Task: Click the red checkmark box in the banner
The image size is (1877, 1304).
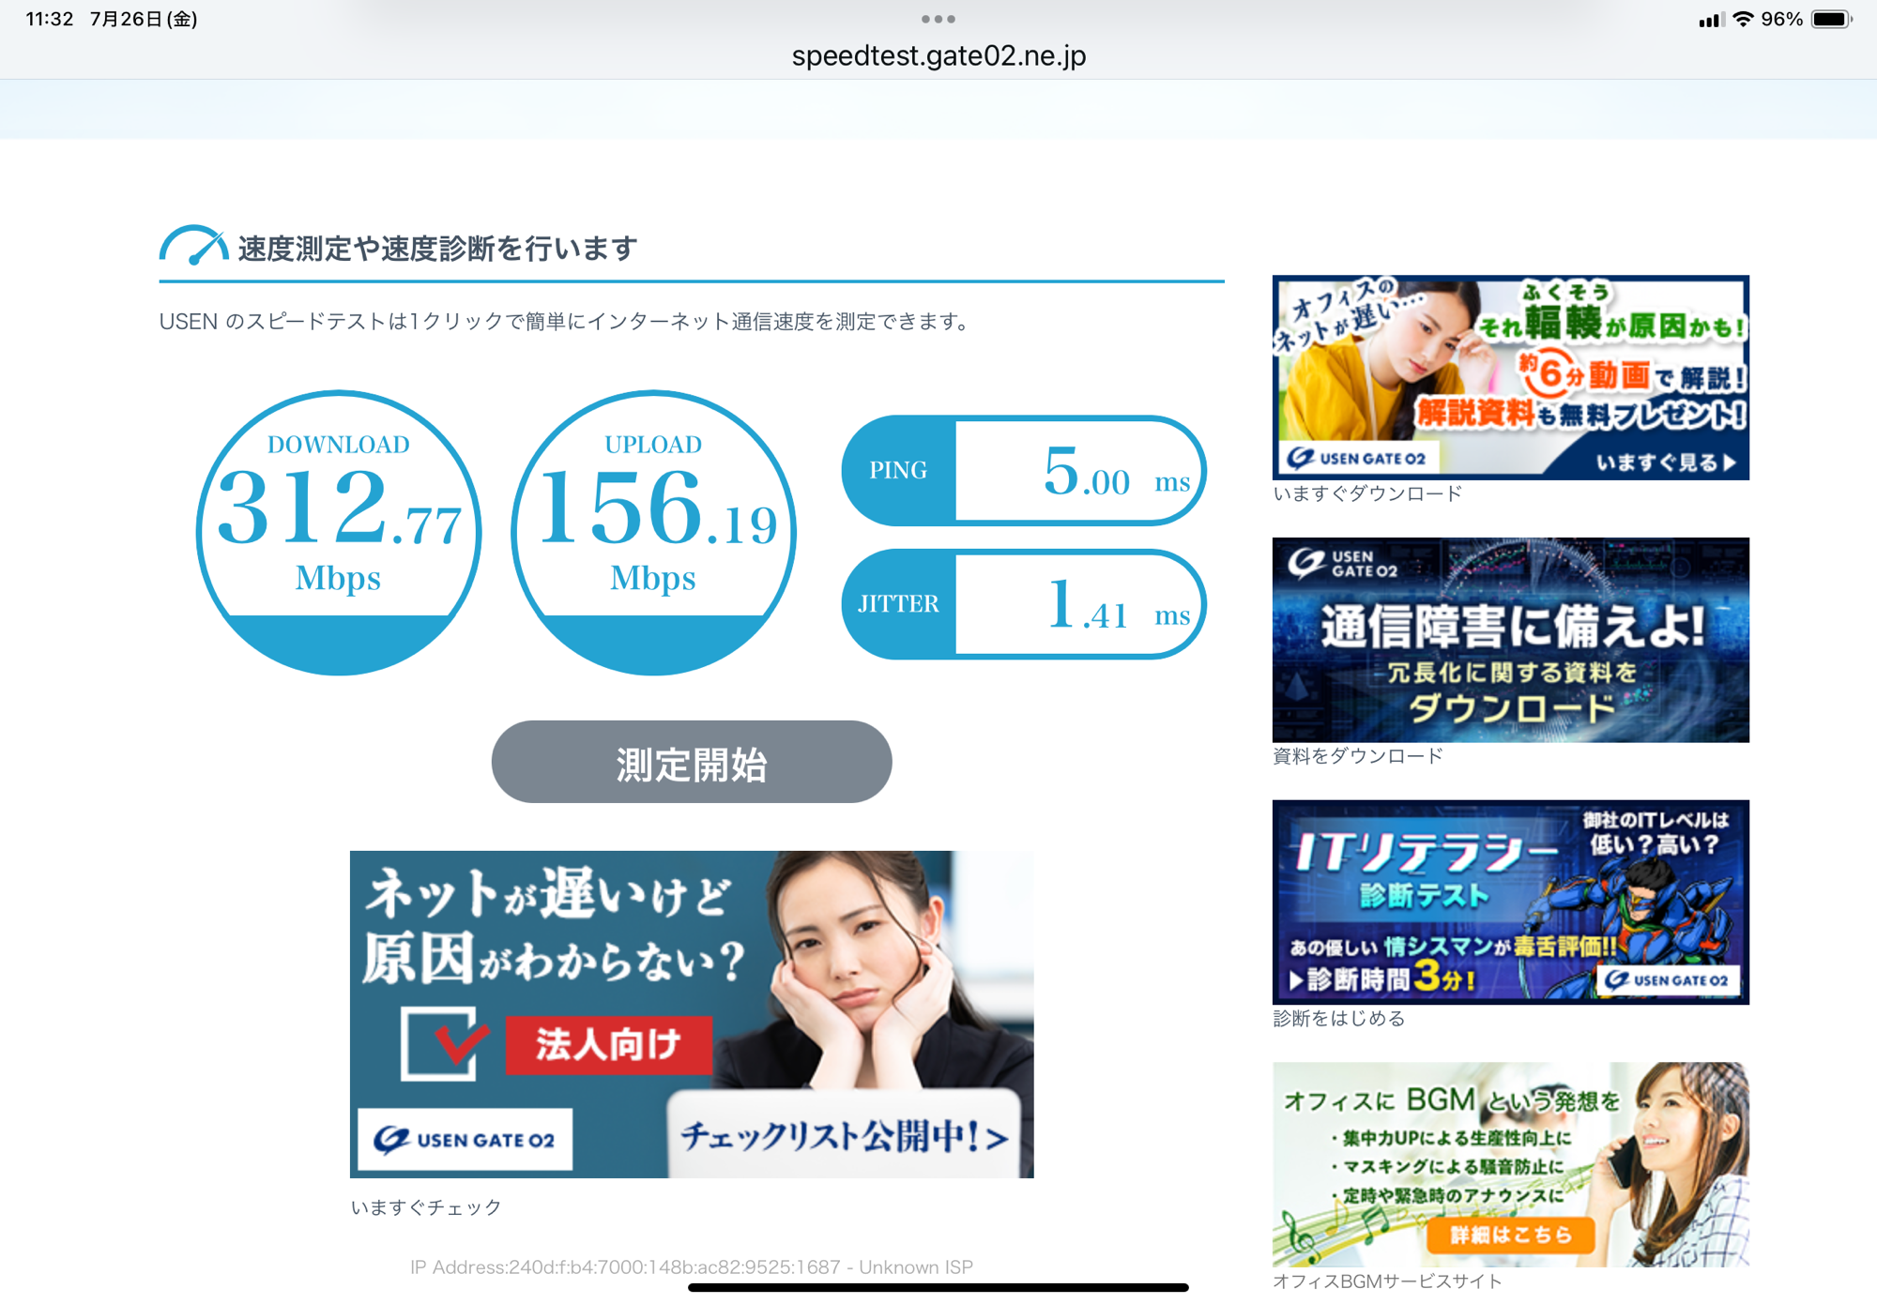Action: tap(442, 1043)
